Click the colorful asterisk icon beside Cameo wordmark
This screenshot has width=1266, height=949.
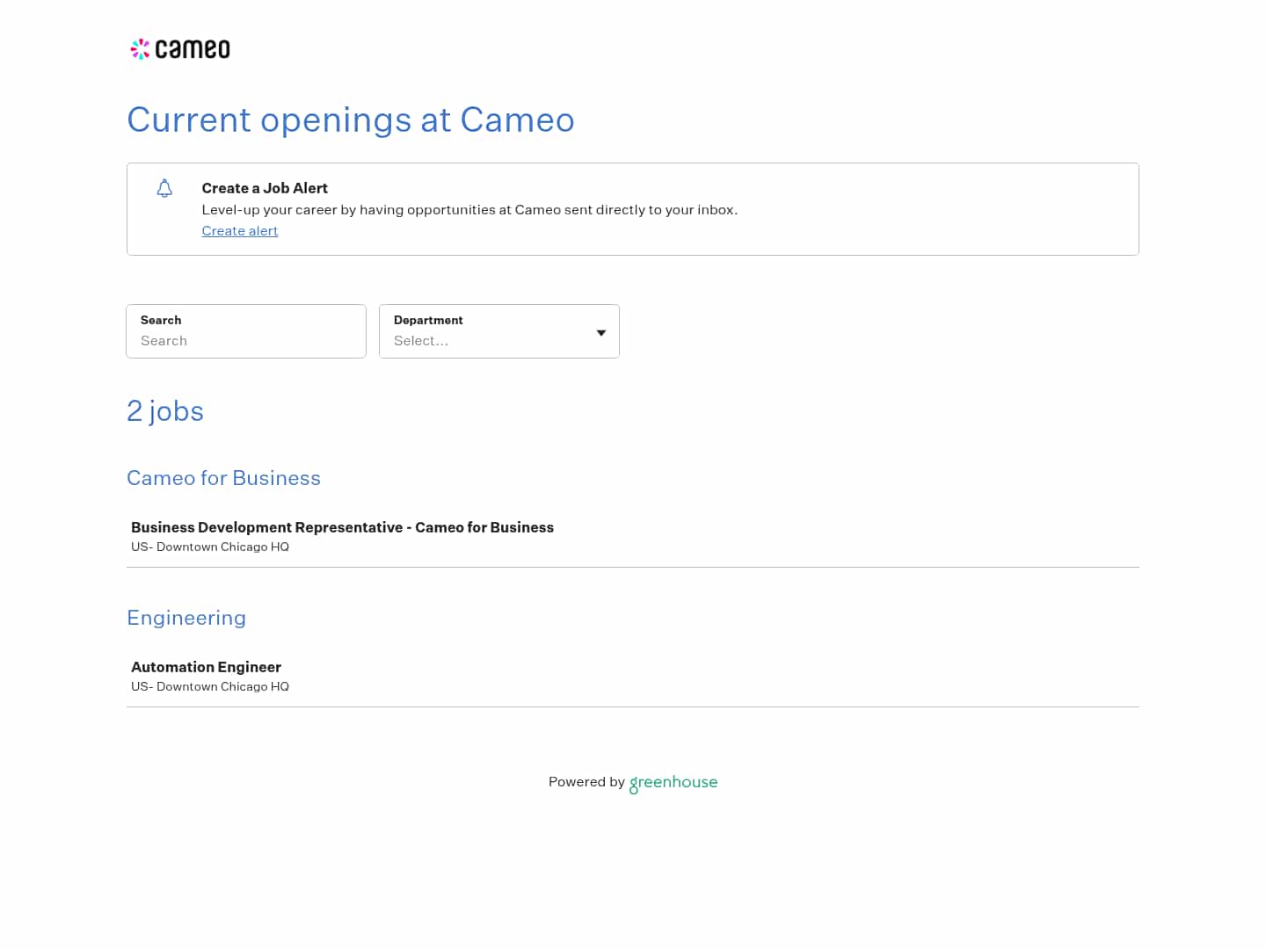pyautogui.click(x=140, y=48)
